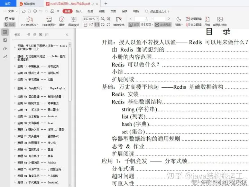Expand bookmark 集群 1: 李代桃僵 Sentinel
Screen dimensions: 249x187
click(15, 183)
